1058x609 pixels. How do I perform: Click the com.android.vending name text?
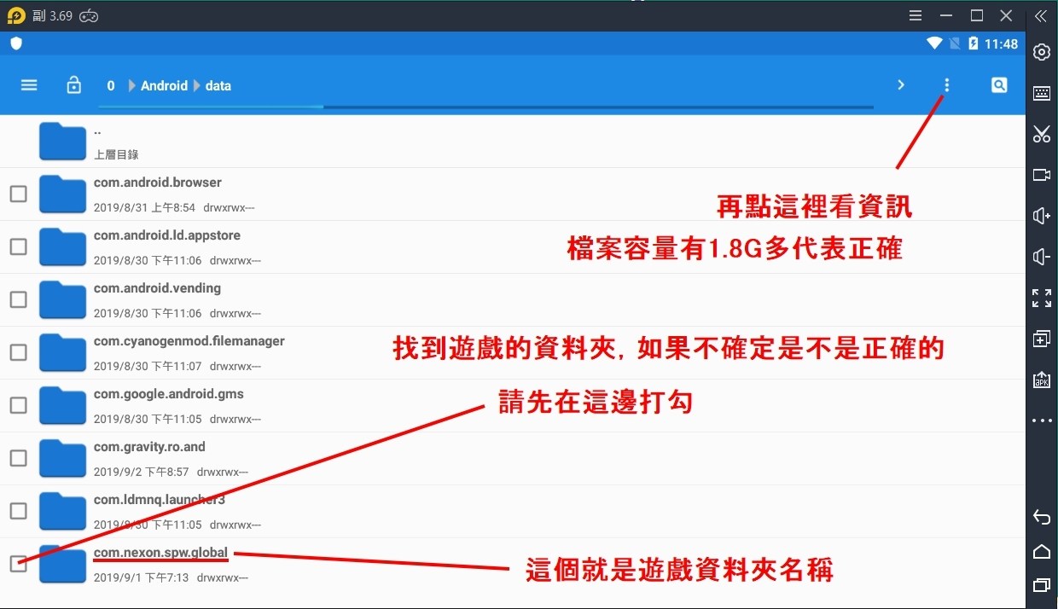point(158,288)
